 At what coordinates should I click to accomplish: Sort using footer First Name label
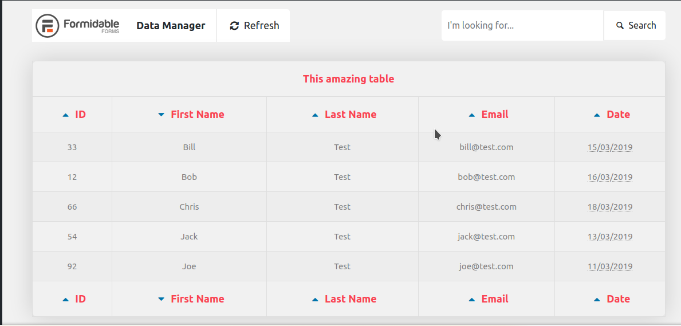tap(198, 298)
